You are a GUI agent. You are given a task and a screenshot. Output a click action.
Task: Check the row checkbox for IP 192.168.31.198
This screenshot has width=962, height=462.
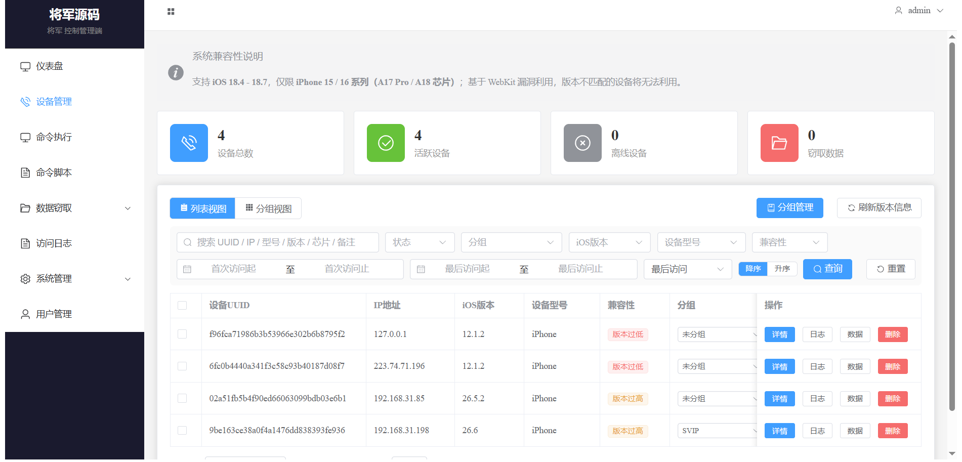click(x=182, y=430)
